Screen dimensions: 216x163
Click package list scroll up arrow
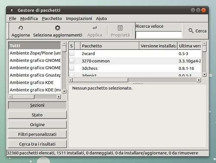tap(204, 43)
